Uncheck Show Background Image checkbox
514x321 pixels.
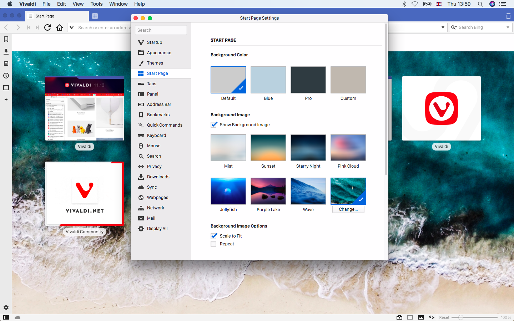[x=214, y=124]
